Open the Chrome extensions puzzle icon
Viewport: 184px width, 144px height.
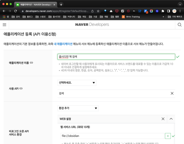click(x=163, y=11)
